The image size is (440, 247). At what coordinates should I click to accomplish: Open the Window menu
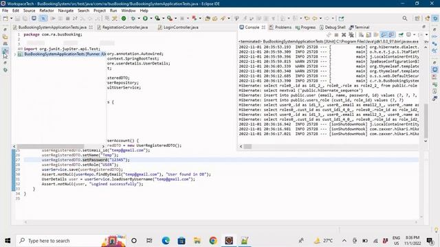tap(129, 11)
